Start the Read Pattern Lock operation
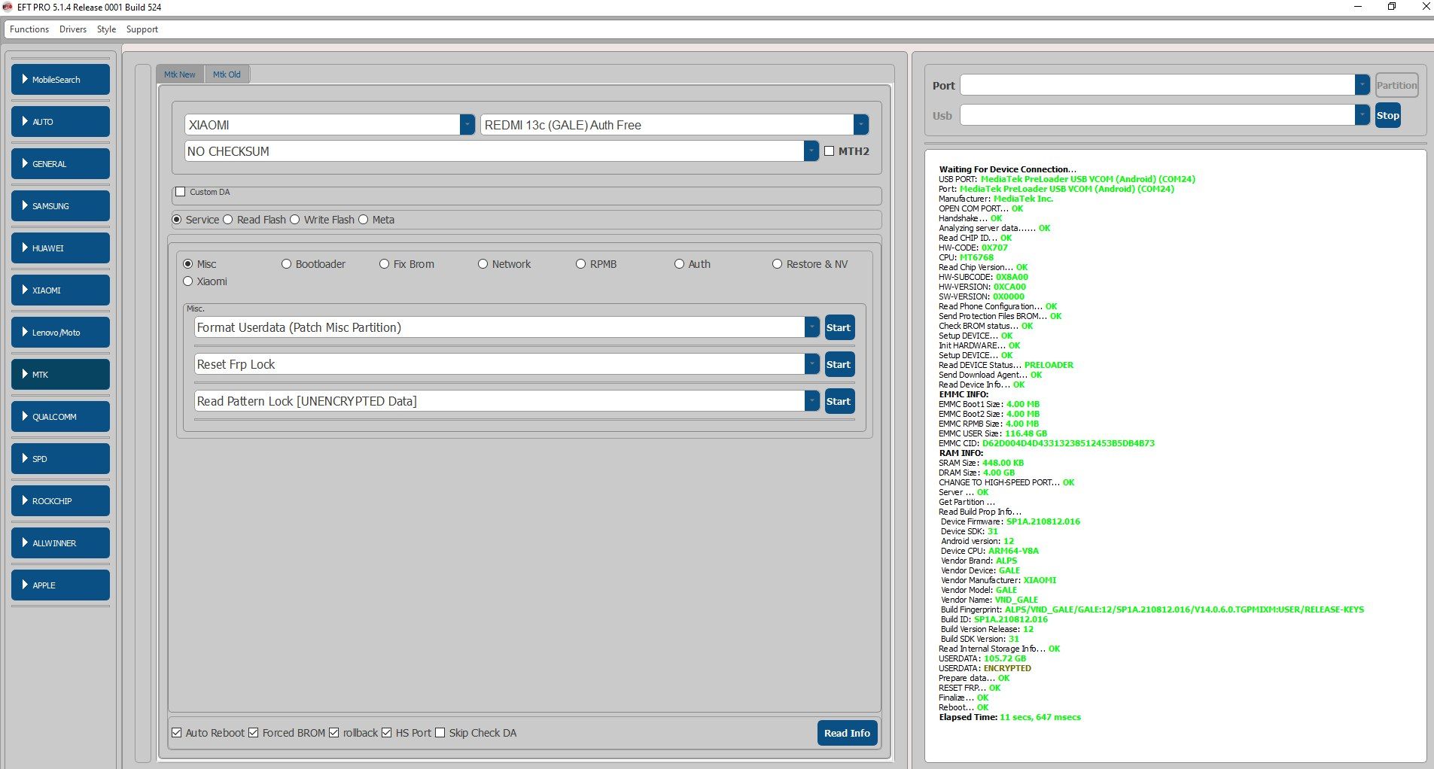Image resolution: width=1434 pixels, height=769 pixels. tap(839, 401)
